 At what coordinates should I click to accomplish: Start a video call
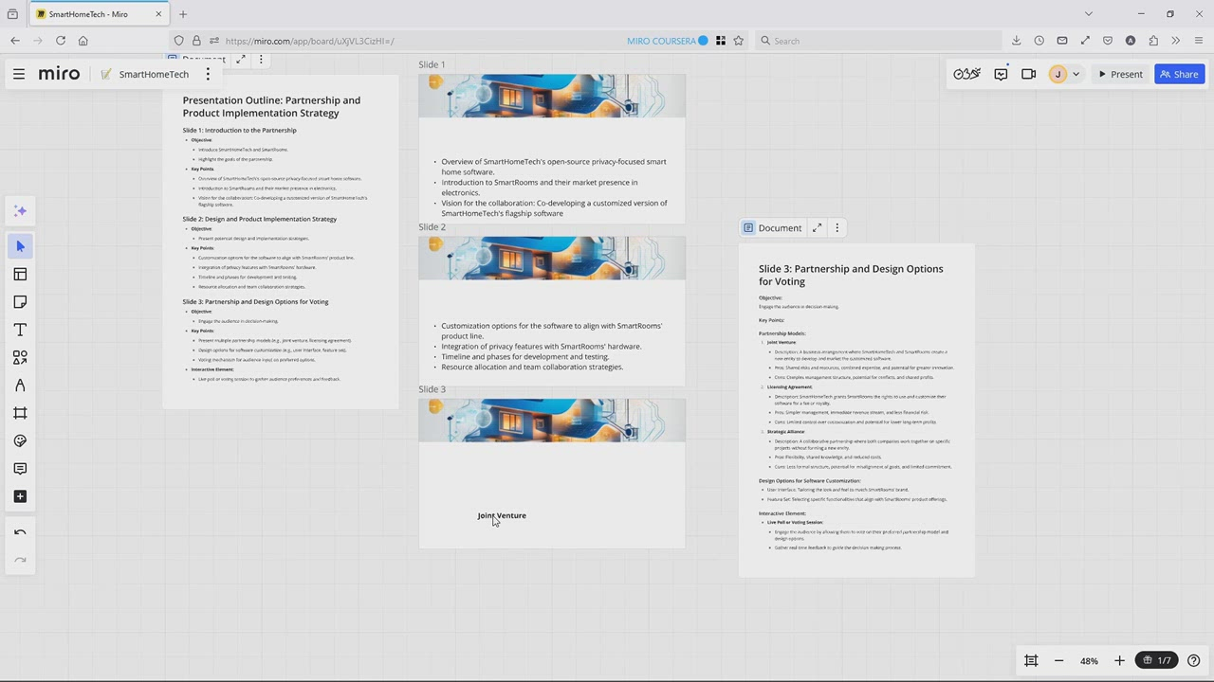(x=1028, y=74)
